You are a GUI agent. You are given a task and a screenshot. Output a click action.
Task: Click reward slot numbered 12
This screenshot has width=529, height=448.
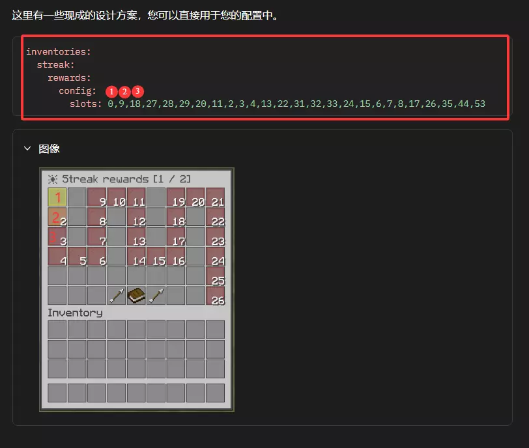[136, 217]
